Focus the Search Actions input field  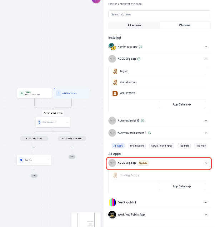click(x=160, y=14)
